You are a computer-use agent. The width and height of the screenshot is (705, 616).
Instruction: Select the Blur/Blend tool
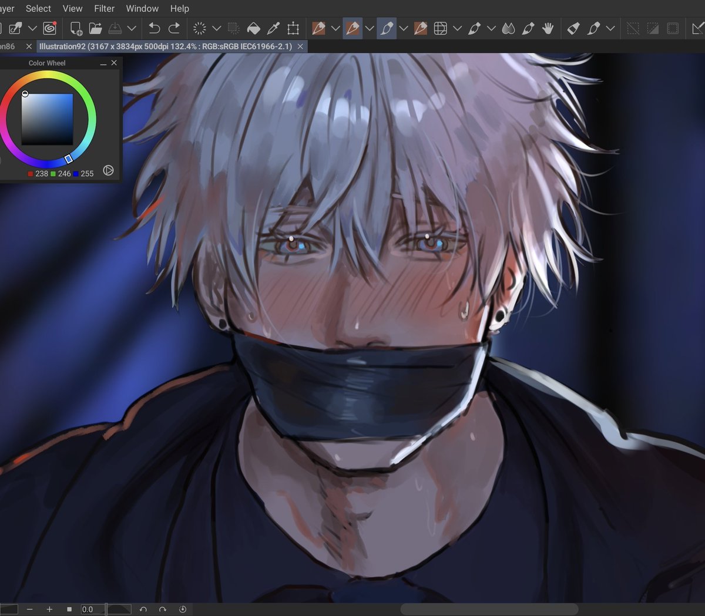[509, 28]
